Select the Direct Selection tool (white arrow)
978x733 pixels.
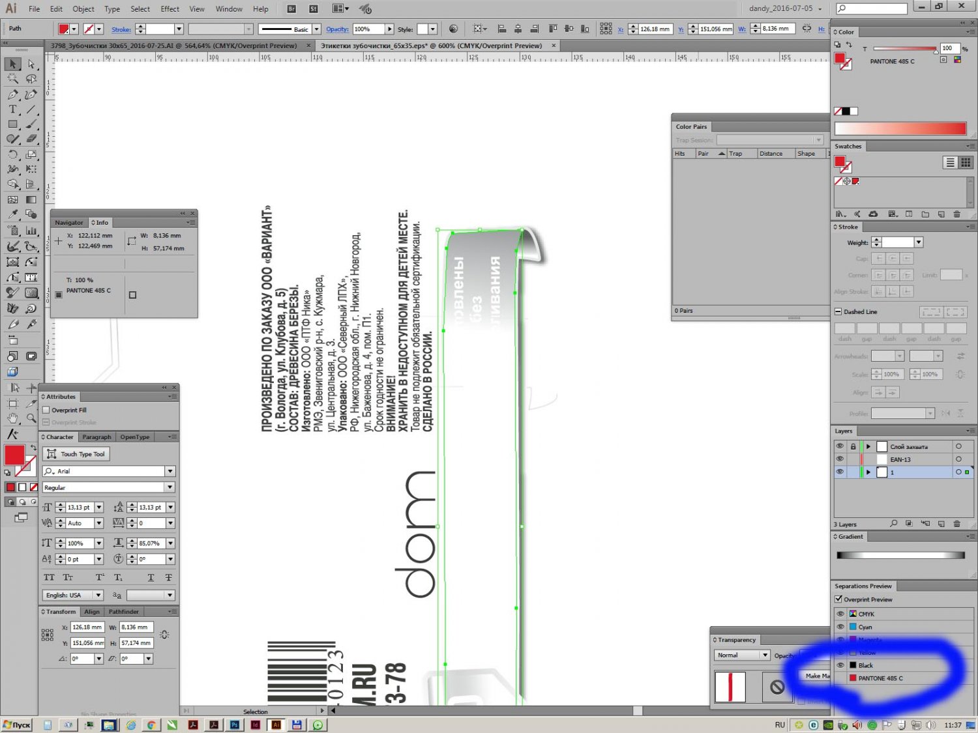31,64
